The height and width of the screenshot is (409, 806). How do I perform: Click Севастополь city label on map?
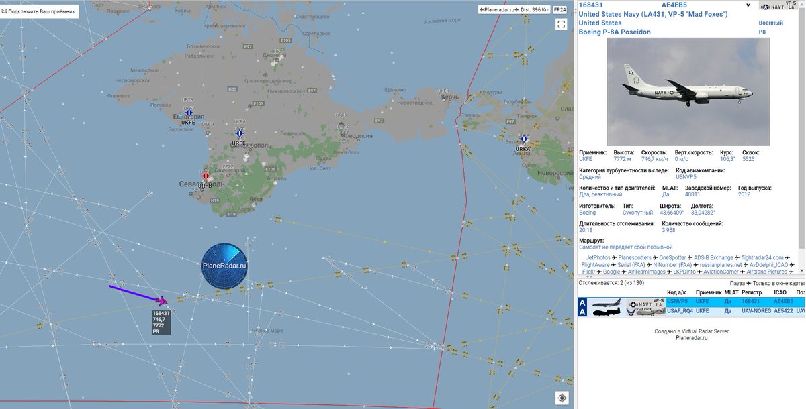click(201, 184)
